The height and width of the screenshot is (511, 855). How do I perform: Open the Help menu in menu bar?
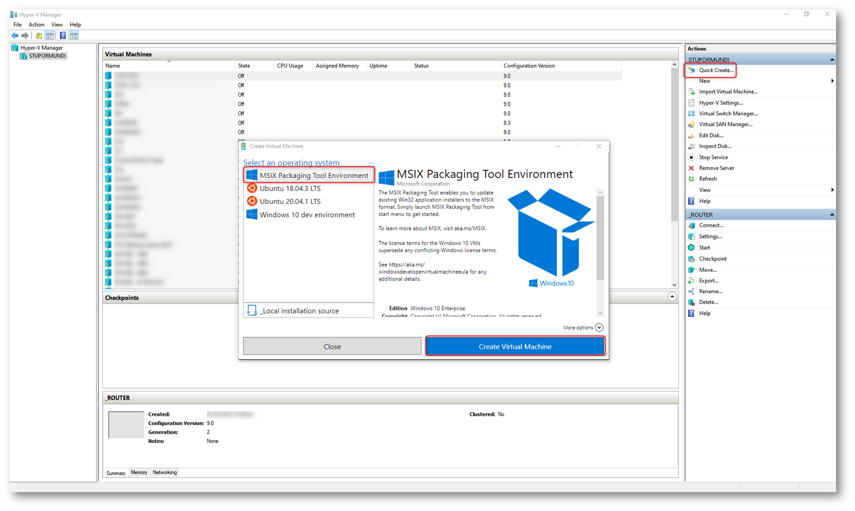tap(75, 25)
